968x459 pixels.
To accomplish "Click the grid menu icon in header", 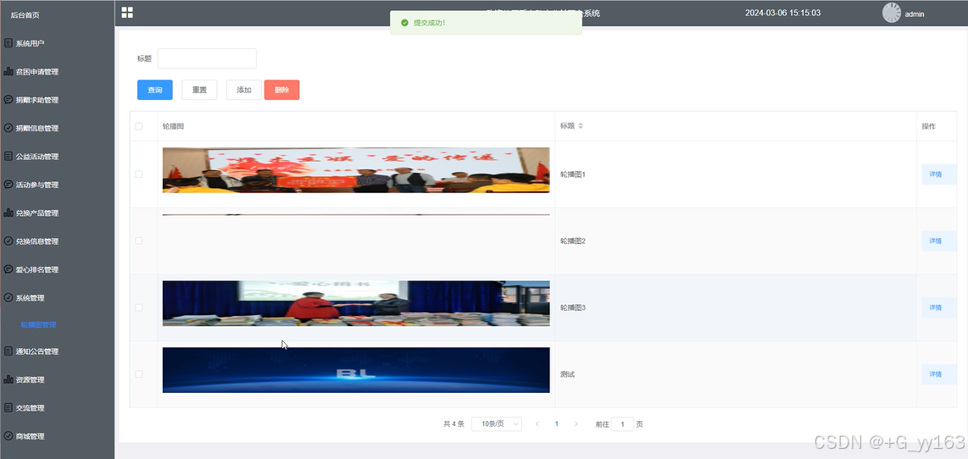I will tap(127, 13).
